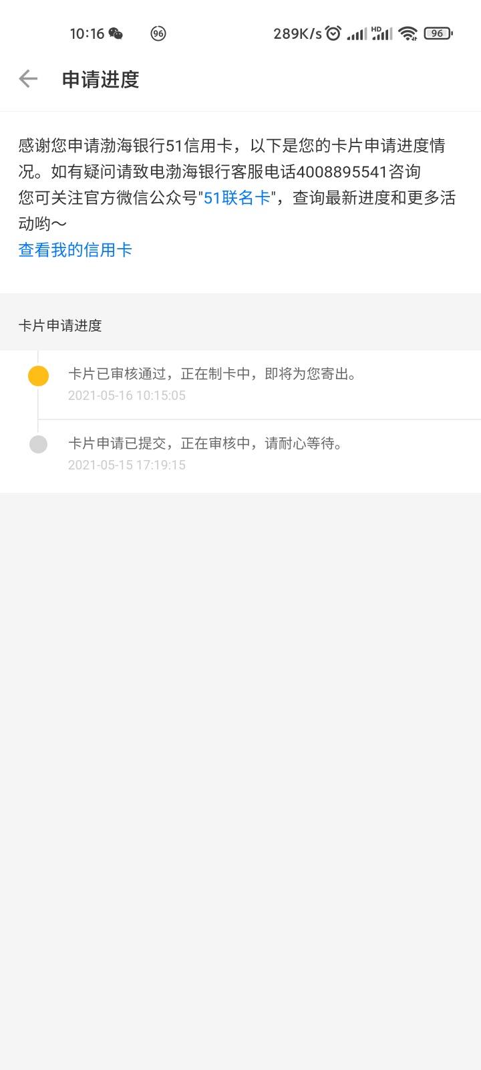Tap the 2021-05-15 17:19:15 timestamp
The height and width of the screenshot is (1070, 481).
click(x=127, y=465)
